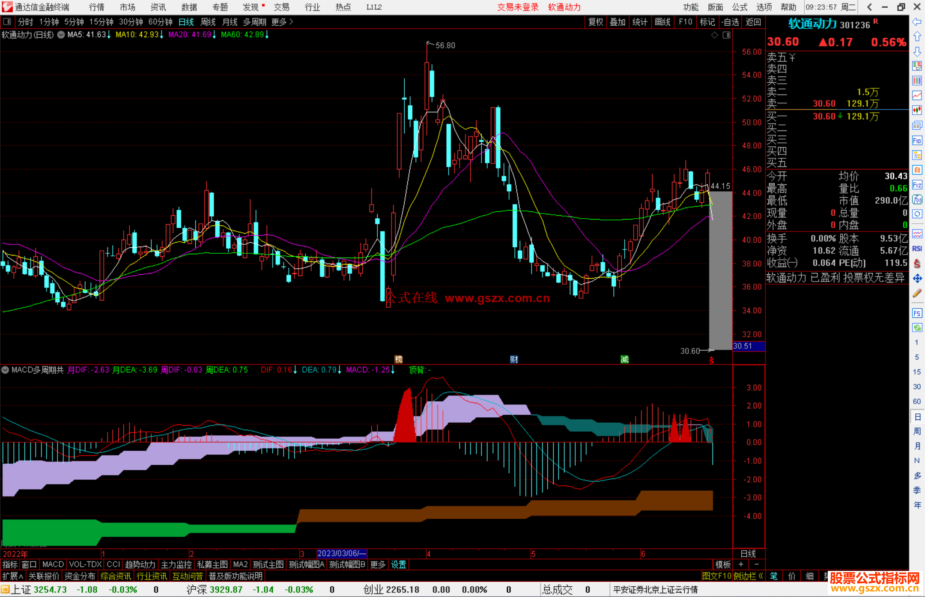
Task: Click the up arrow icon in right sidebar
Action: click(916, 37)
